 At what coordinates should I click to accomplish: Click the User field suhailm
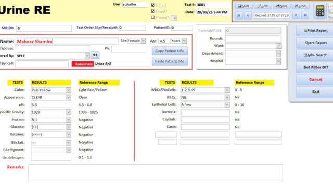tap(135, 5)
